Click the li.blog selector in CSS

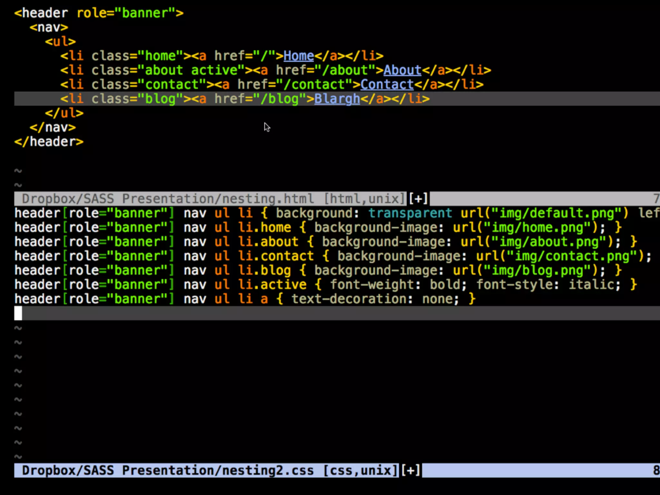pos(265,270)
